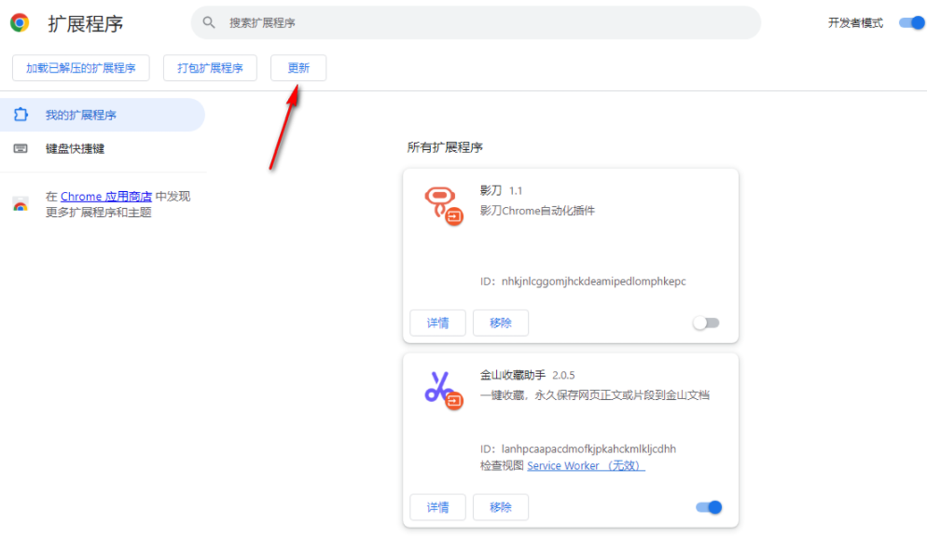Click the Chrome logo icon
Screen dimensions: 927x538
(20, 22)
